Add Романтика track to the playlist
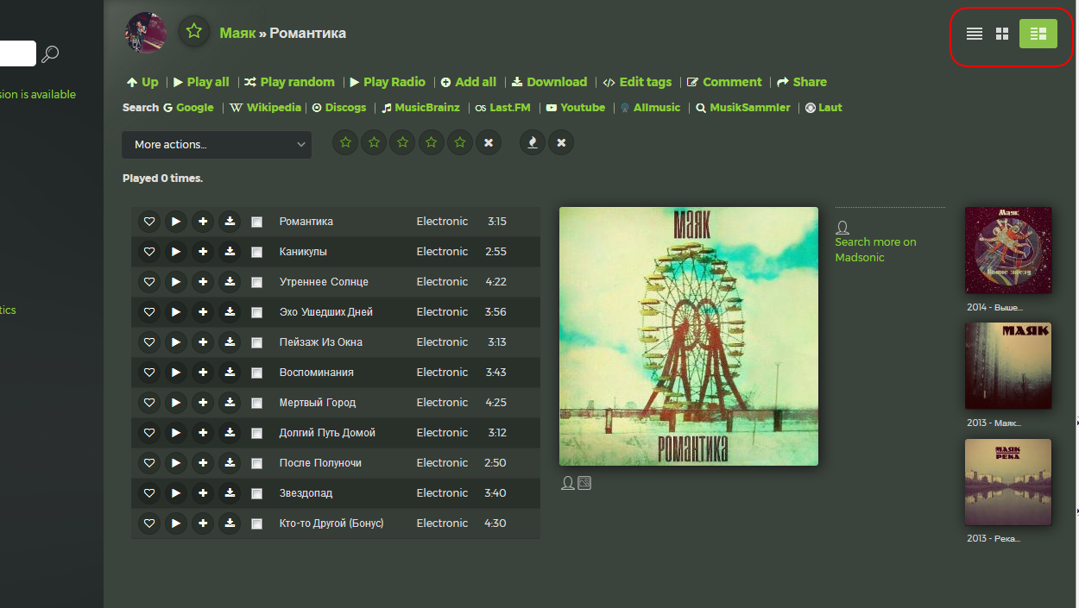Image resolution: width=1079 pixels, height=608 pixels. click(x=203, y=222)
